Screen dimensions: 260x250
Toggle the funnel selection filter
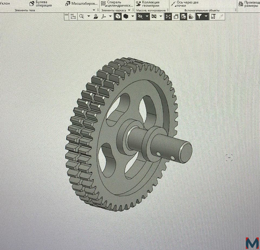point(199,17)
